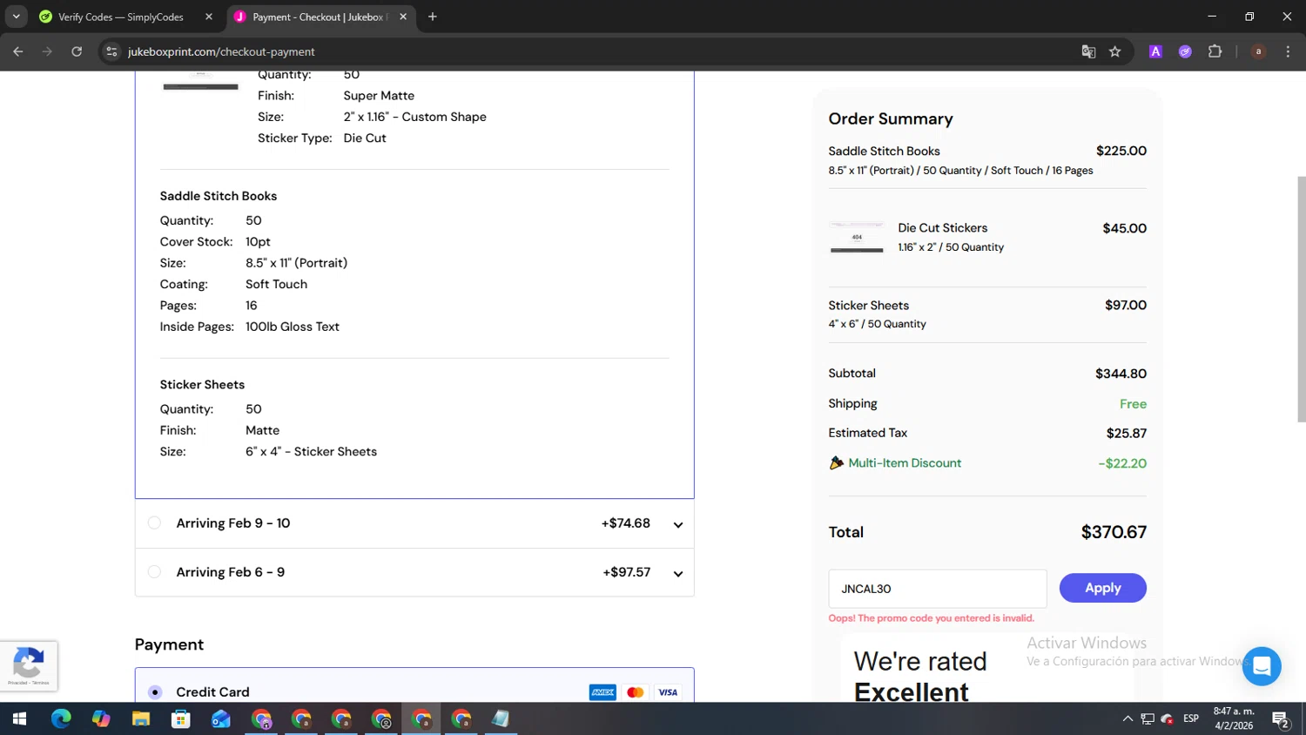Open Copilot from the taskbar

[x=101, y=719]
